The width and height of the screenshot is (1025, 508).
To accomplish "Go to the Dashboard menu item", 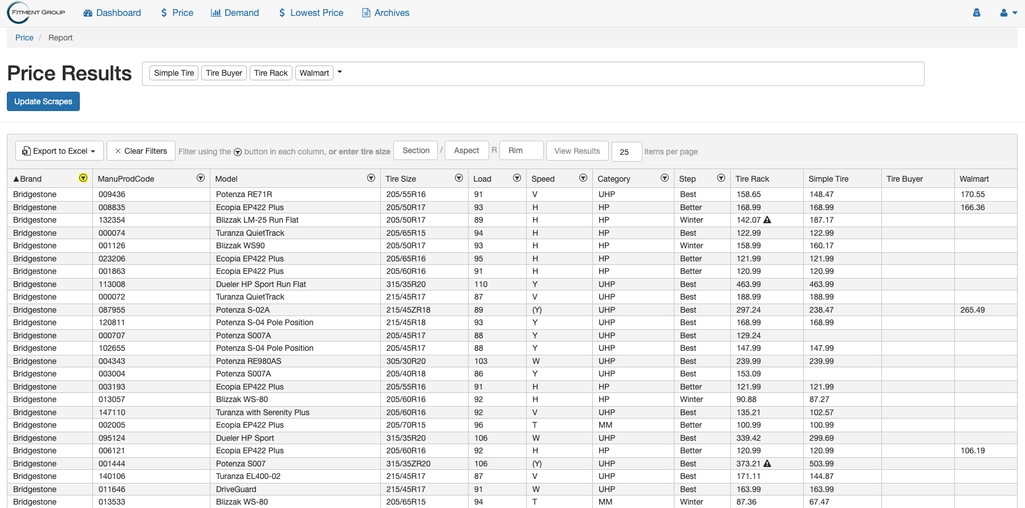I will point(112,13).
